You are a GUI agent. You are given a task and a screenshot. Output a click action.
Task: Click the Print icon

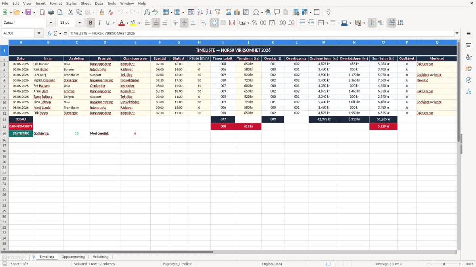coord(51,12)
